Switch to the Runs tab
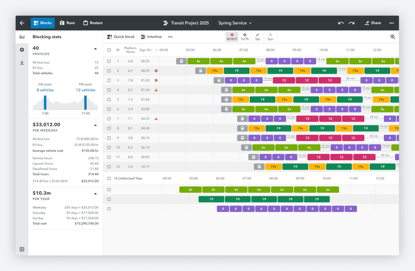Screen dimensions: 415x271 click(67, 23)
